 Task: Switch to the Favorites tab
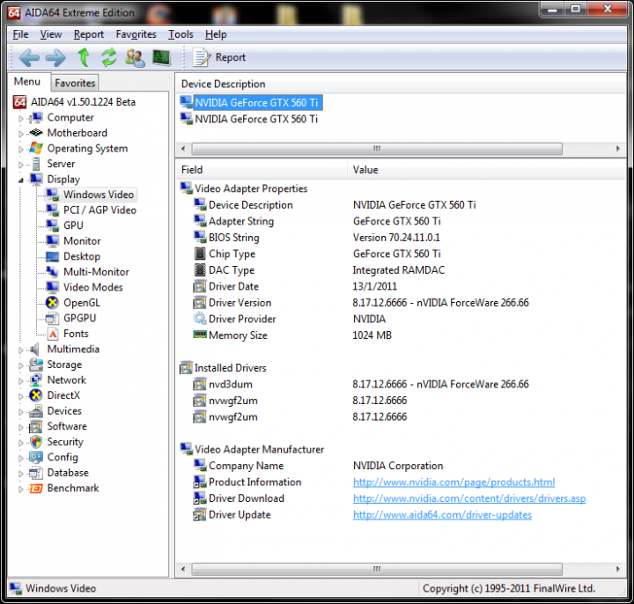(75, 83)
